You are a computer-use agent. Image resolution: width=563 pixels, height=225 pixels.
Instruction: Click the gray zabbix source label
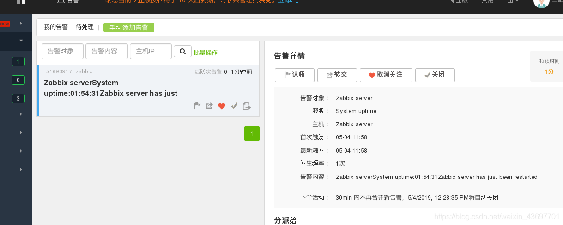(84, 71)
